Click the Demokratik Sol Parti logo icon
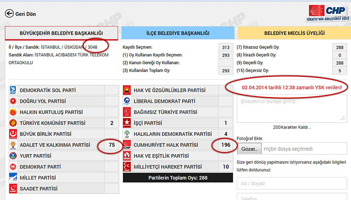 [14, 90]
